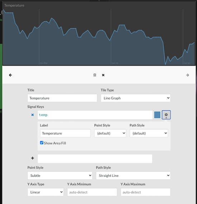Go to previous tile with left arrow
Screen dimensions: 197x204
point(10,75)
